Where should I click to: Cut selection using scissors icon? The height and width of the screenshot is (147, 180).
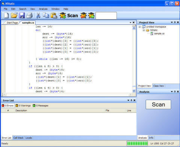[x=38, y=16]
